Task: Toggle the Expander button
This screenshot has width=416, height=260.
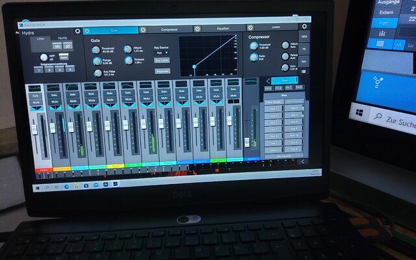Action: tap(162, 71)
